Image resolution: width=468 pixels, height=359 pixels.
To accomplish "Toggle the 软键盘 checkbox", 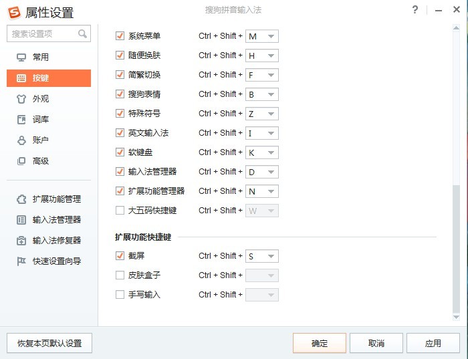I will pyautogui.click(x=120, y=152).
